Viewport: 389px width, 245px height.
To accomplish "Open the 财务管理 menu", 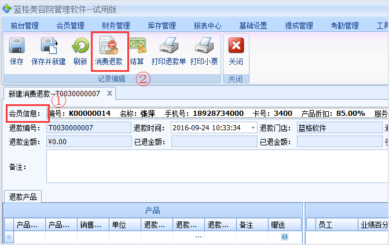I will point(116,25).
